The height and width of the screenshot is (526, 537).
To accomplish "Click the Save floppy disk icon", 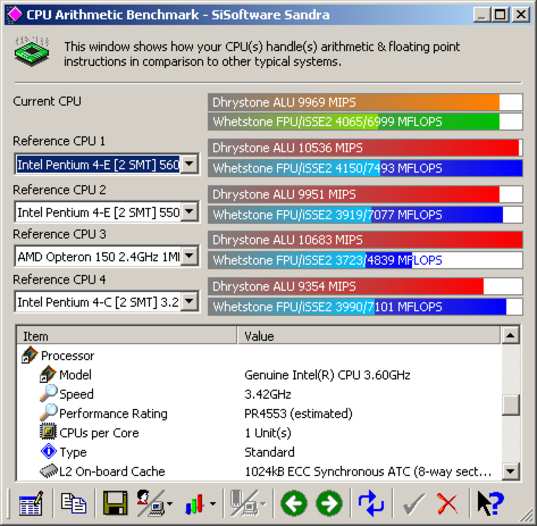I will pos(115,503).
